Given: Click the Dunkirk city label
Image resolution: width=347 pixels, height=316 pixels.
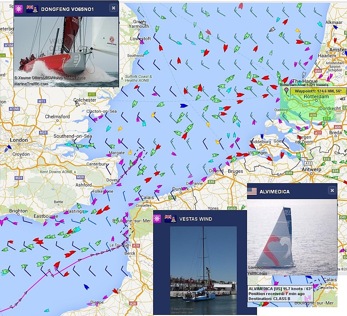Looking at the screenshot, I should point(180,188).
